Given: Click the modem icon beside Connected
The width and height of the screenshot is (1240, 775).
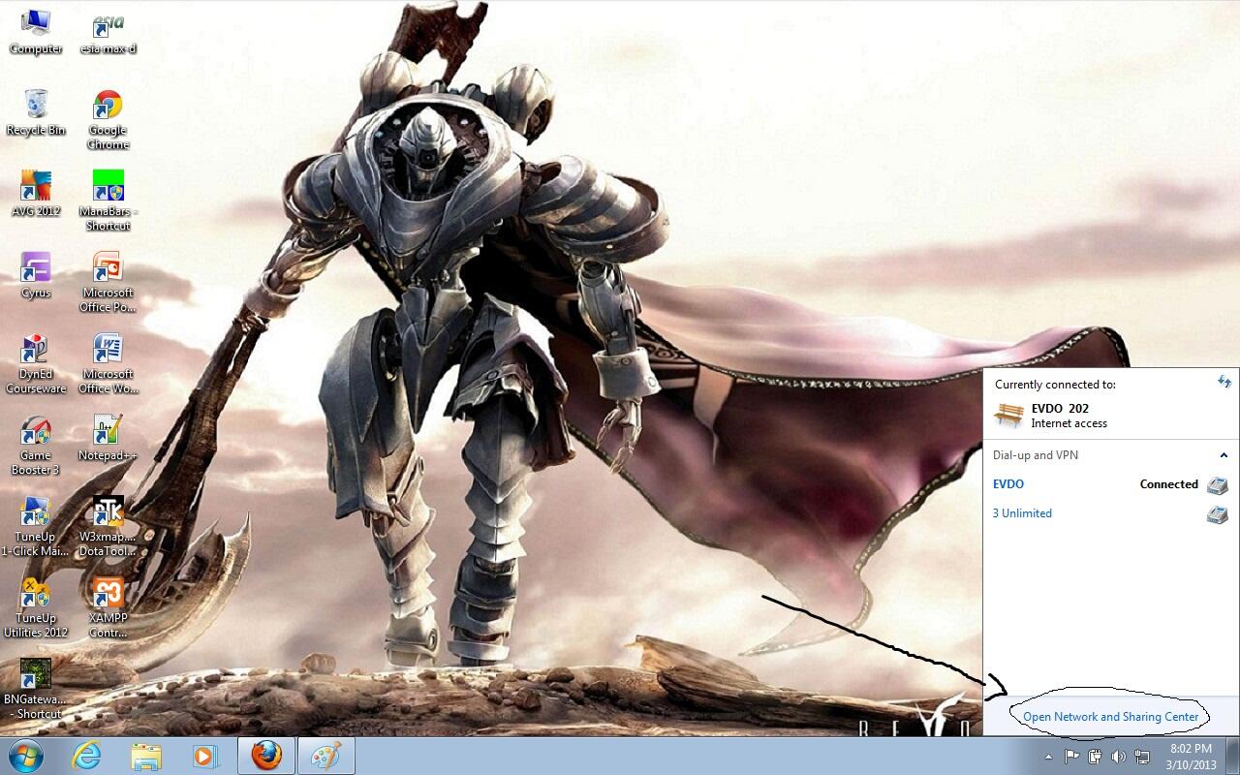Looking at the screenshot, I should (x=1217, y=484).
